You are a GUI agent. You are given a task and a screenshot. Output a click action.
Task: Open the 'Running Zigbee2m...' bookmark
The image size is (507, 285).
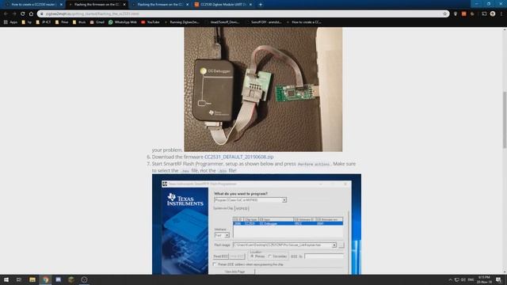point(181,22)
